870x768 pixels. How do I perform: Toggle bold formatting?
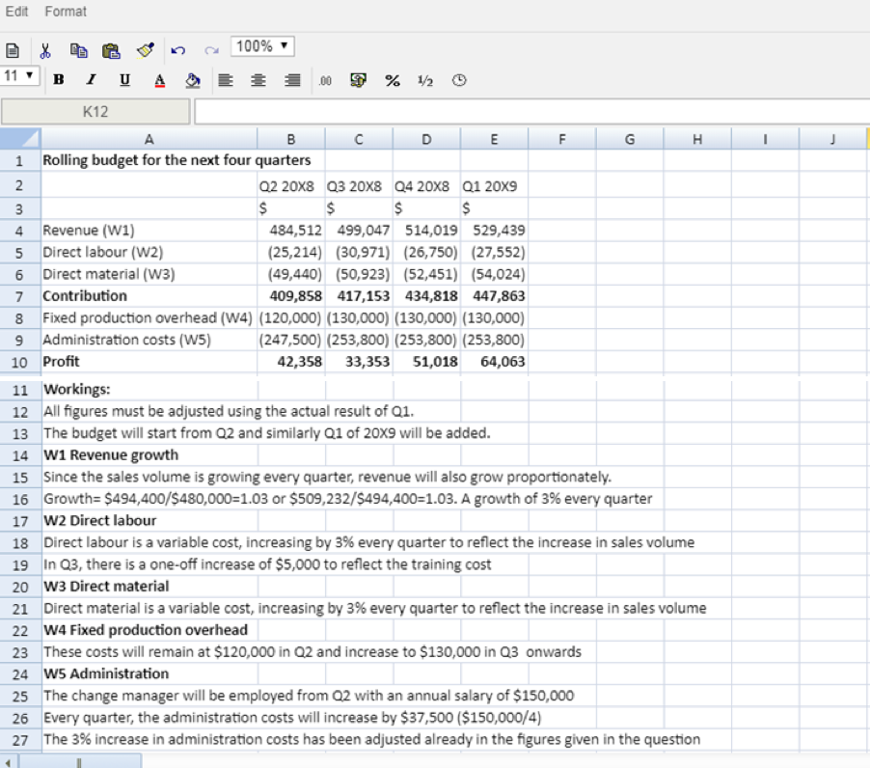click(x=59, y=81)
